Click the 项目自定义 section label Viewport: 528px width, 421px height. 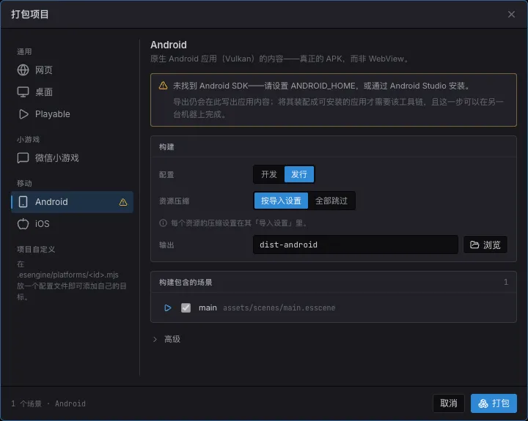(x=36, y=249)
